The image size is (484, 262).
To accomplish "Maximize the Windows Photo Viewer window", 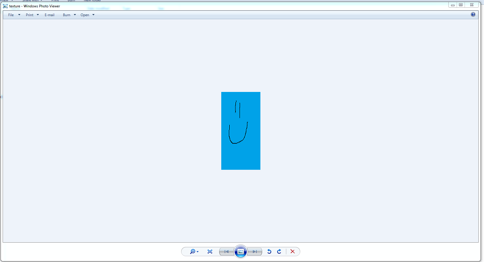I will pyautogui.click(x=461, y=5).
